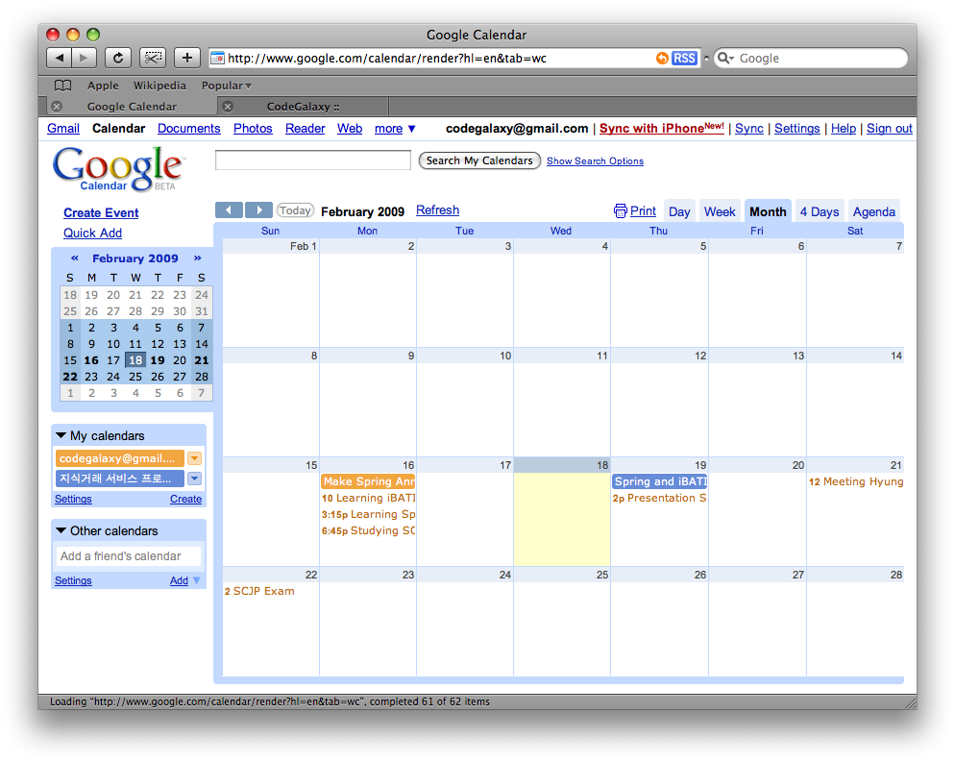
Task: Go to the previous month with the left arrow
Action: [x=229, y=210]
